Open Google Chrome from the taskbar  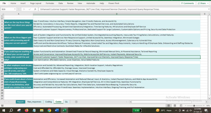(x=49, y=110)
